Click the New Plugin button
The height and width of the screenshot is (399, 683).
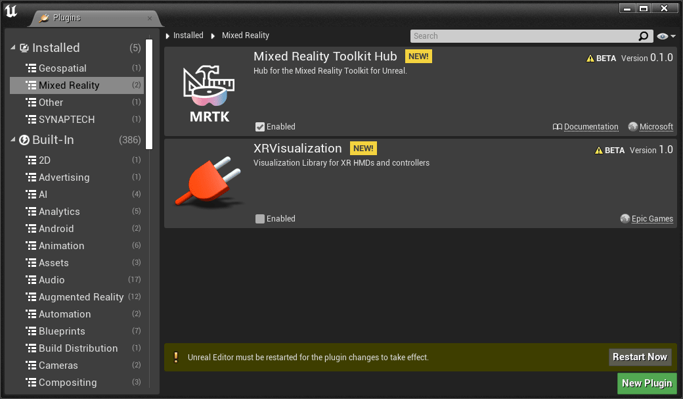point(647,383)
